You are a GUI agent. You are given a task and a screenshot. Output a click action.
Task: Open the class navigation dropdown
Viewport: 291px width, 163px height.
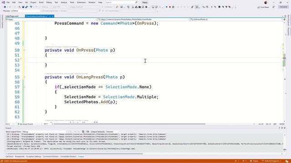coord(144,19)
